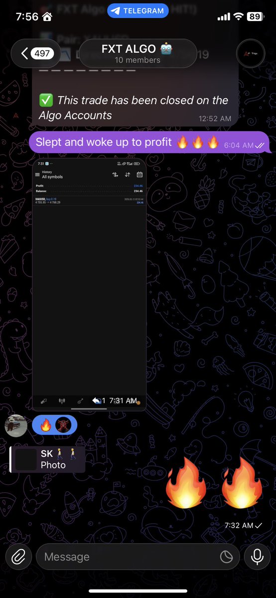The width and height of the screenshot is (276, 598).
Task: Tap the 'This trade has been closed' message
Action: (x=136, y=108)
